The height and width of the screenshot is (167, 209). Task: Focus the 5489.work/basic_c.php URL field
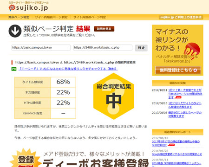click(x=103, y=48)
